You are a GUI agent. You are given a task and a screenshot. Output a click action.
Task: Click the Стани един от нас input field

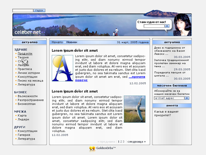[154, 26]
